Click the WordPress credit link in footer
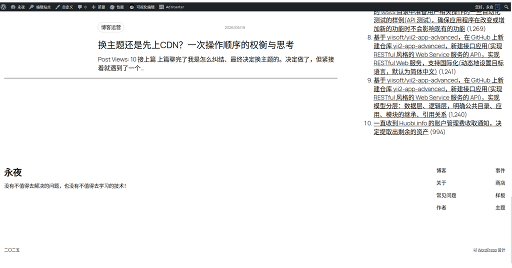Viewport: 512px width, 268px height. tap(487, 250)
